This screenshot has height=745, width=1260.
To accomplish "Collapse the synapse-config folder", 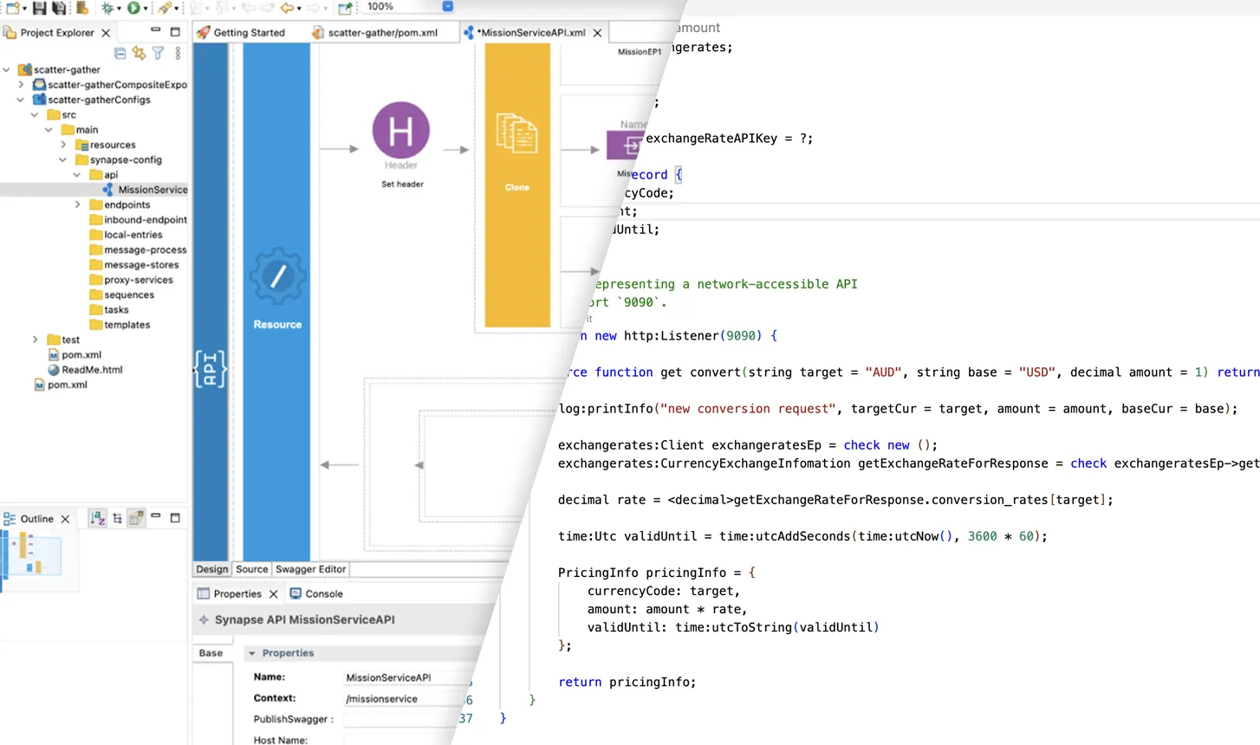I will [x=63, y=159].
